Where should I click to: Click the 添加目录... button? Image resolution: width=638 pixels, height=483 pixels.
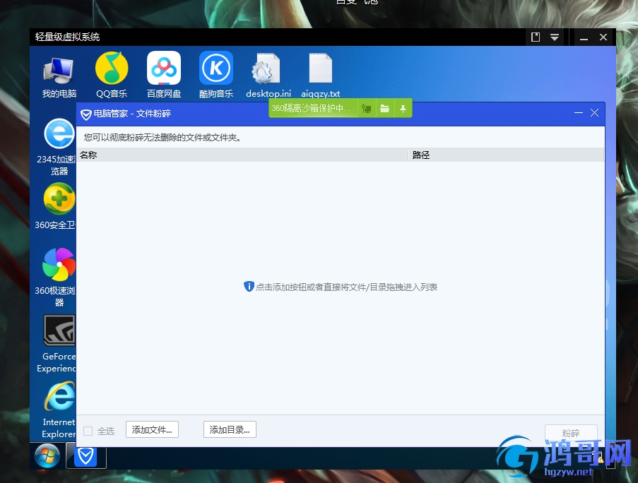[x=230, y=430]
